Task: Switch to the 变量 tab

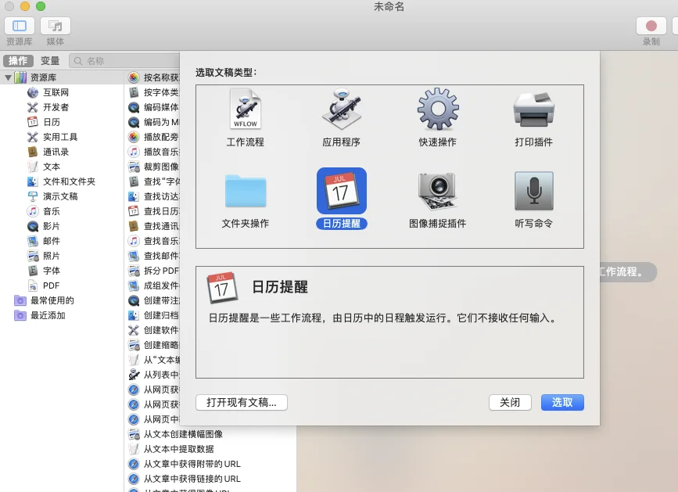Action: point(50,61)
